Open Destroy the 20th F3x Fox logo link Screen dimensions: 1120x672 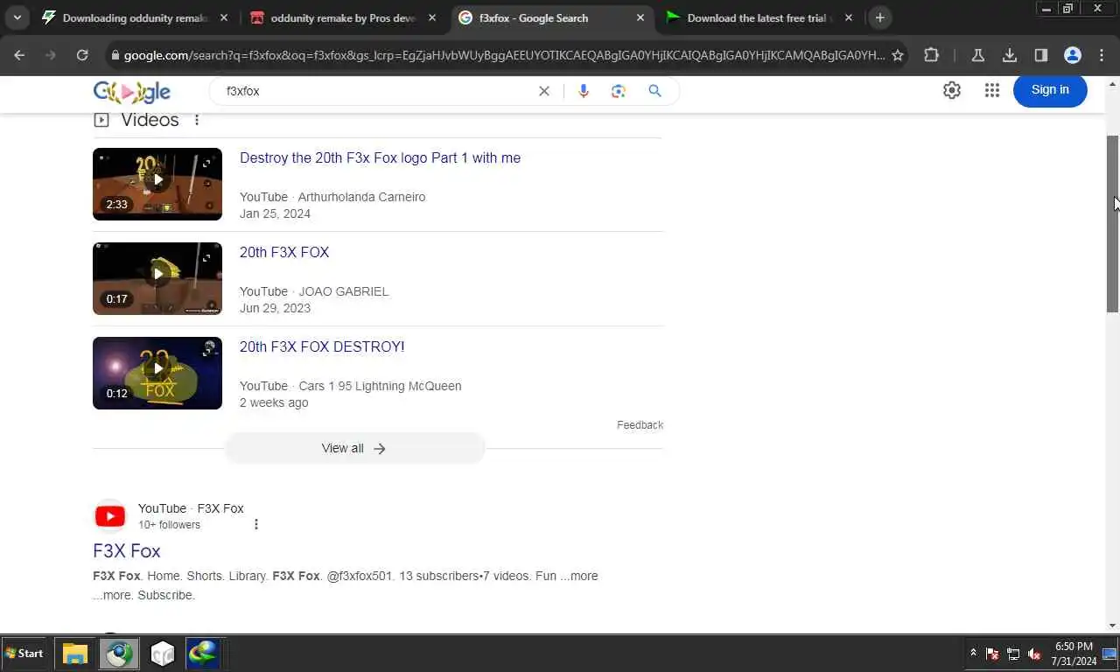click(x=380, y=158)
